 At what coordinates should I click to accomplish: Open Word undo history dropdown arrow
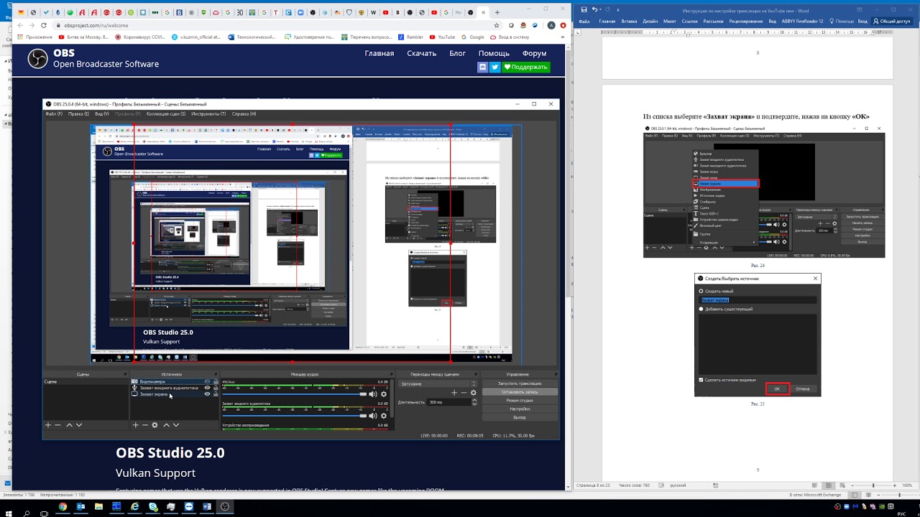[602, 9]
